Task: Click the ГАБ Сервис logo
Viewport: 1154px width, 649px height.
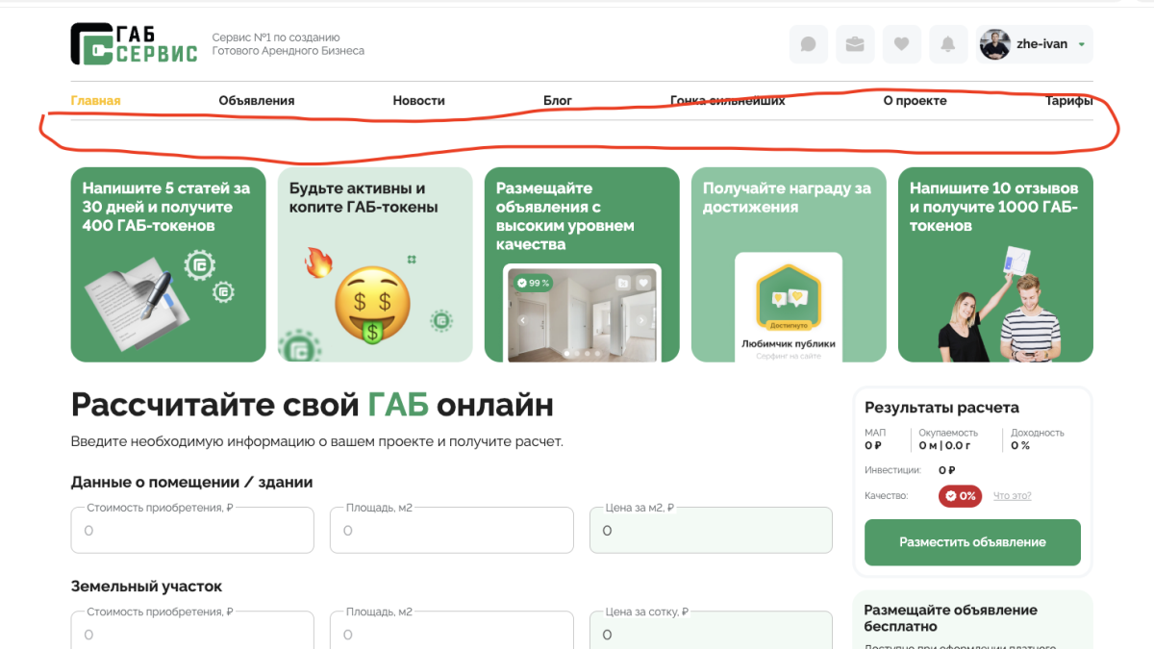Action: click(134, 44)
